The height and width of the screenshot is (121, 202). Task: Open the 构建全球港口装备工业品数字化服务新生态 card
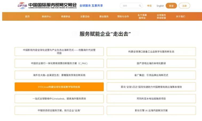pos(151,52)
